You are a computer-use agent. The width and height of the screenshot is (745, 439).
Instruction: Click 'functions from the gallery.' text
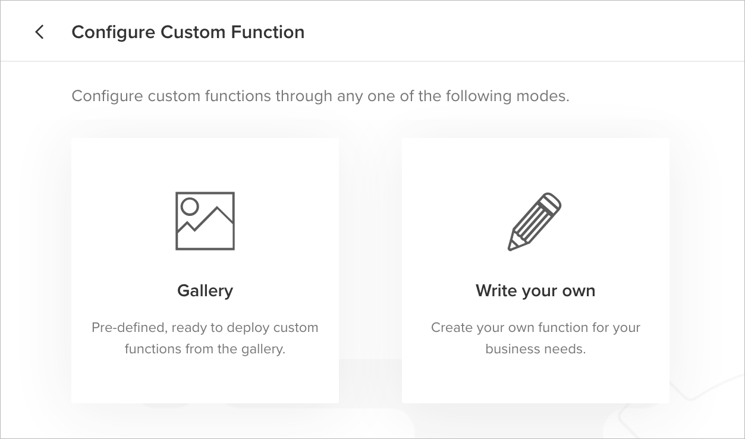pos(205,349)
